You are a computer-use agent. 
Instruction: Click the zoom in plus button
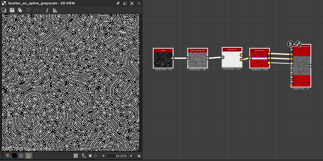point(131,156)
